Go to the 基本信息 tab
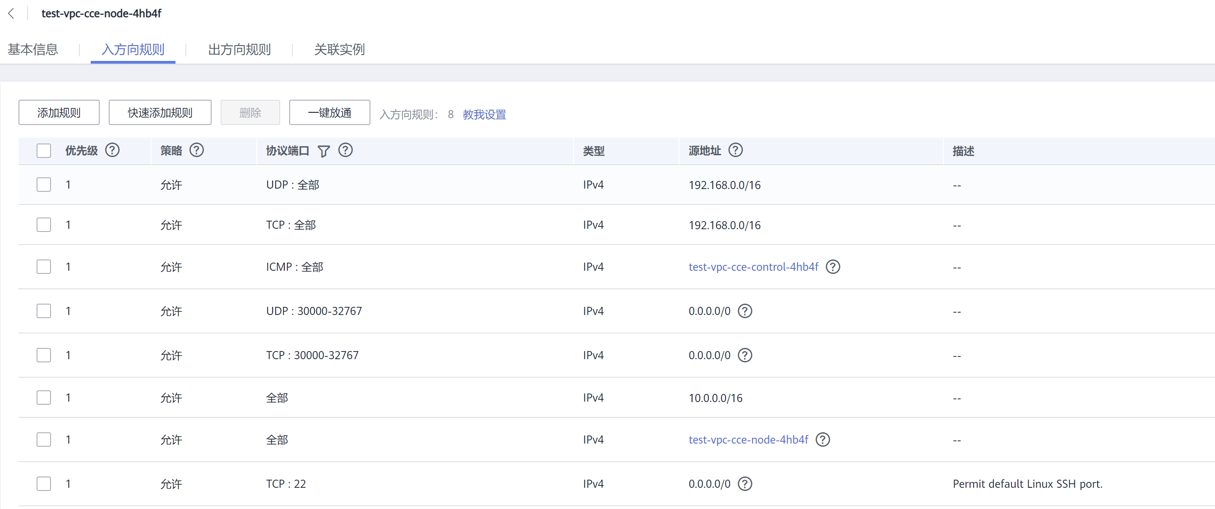This screenshot has width=1215, height=509. [33, 50]
